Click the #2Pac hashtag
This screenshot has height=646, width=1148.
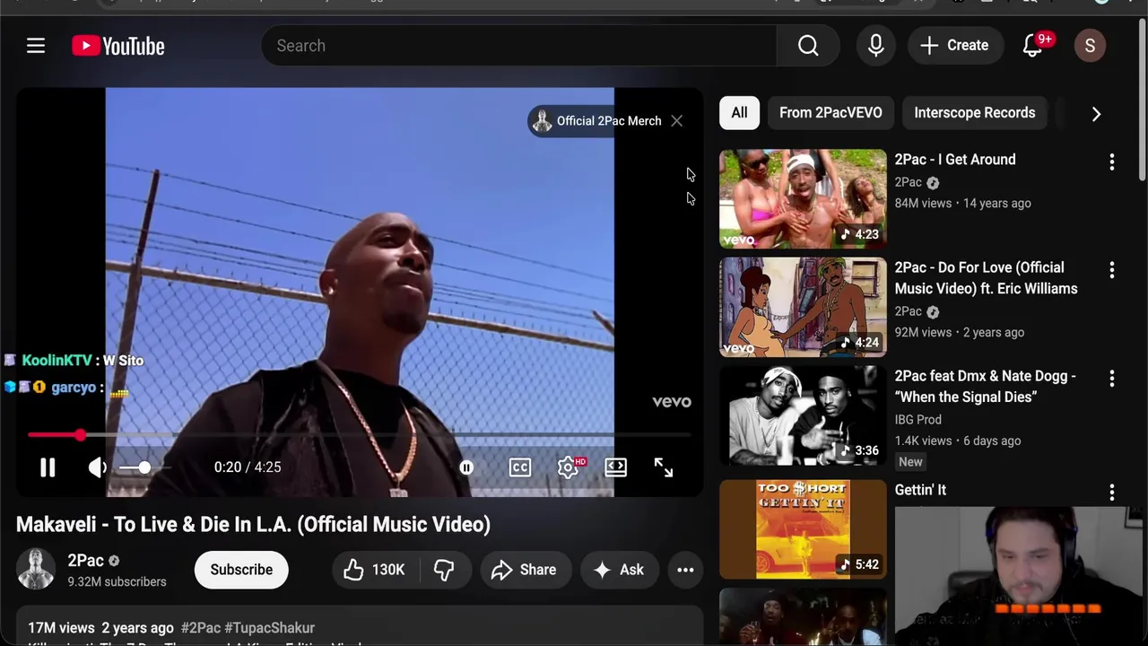click(x=200, y=628)
